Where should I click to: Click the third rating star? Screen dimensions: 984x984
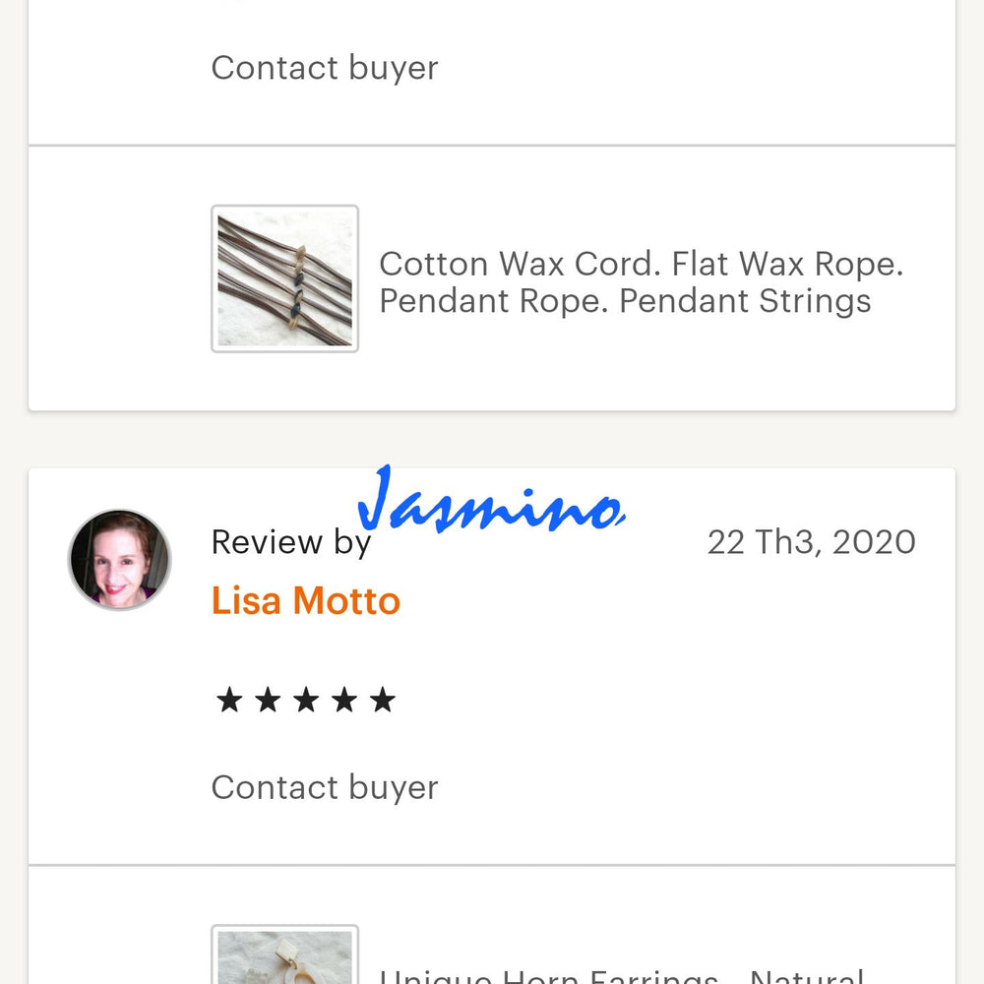(x=306, y=701)
